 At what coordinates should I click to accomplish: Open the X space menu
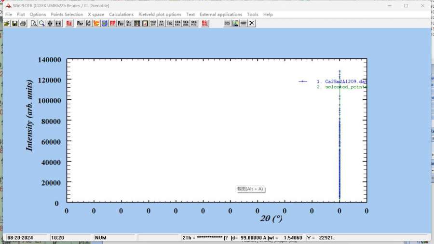[x=96, y=14]
